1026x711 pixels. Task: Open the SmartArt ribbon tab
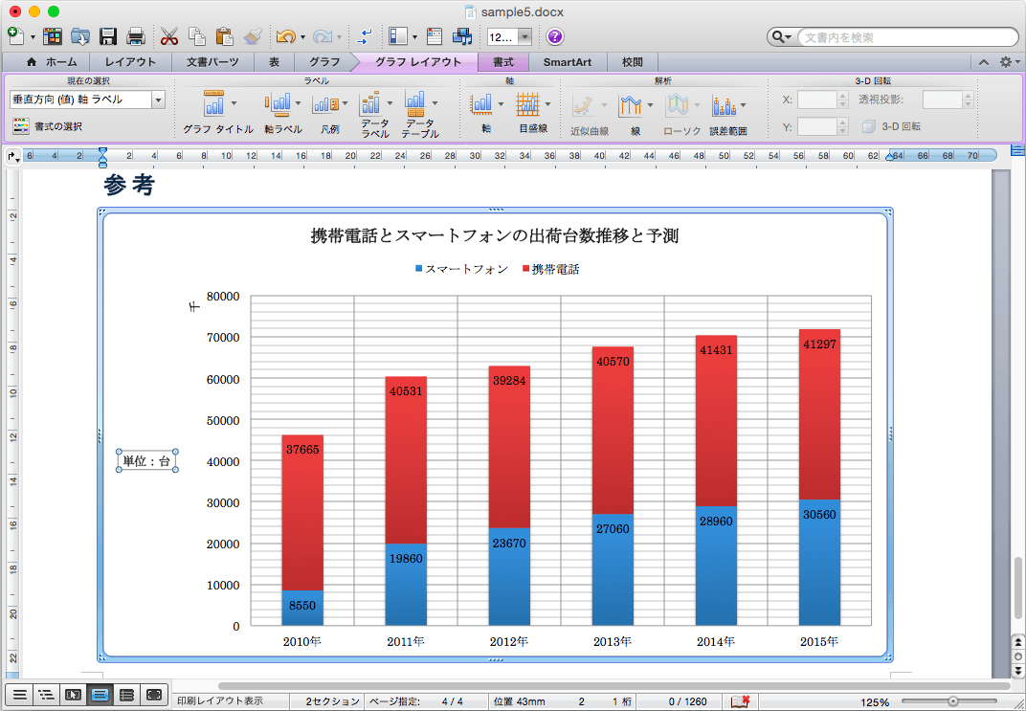(567, 62)
